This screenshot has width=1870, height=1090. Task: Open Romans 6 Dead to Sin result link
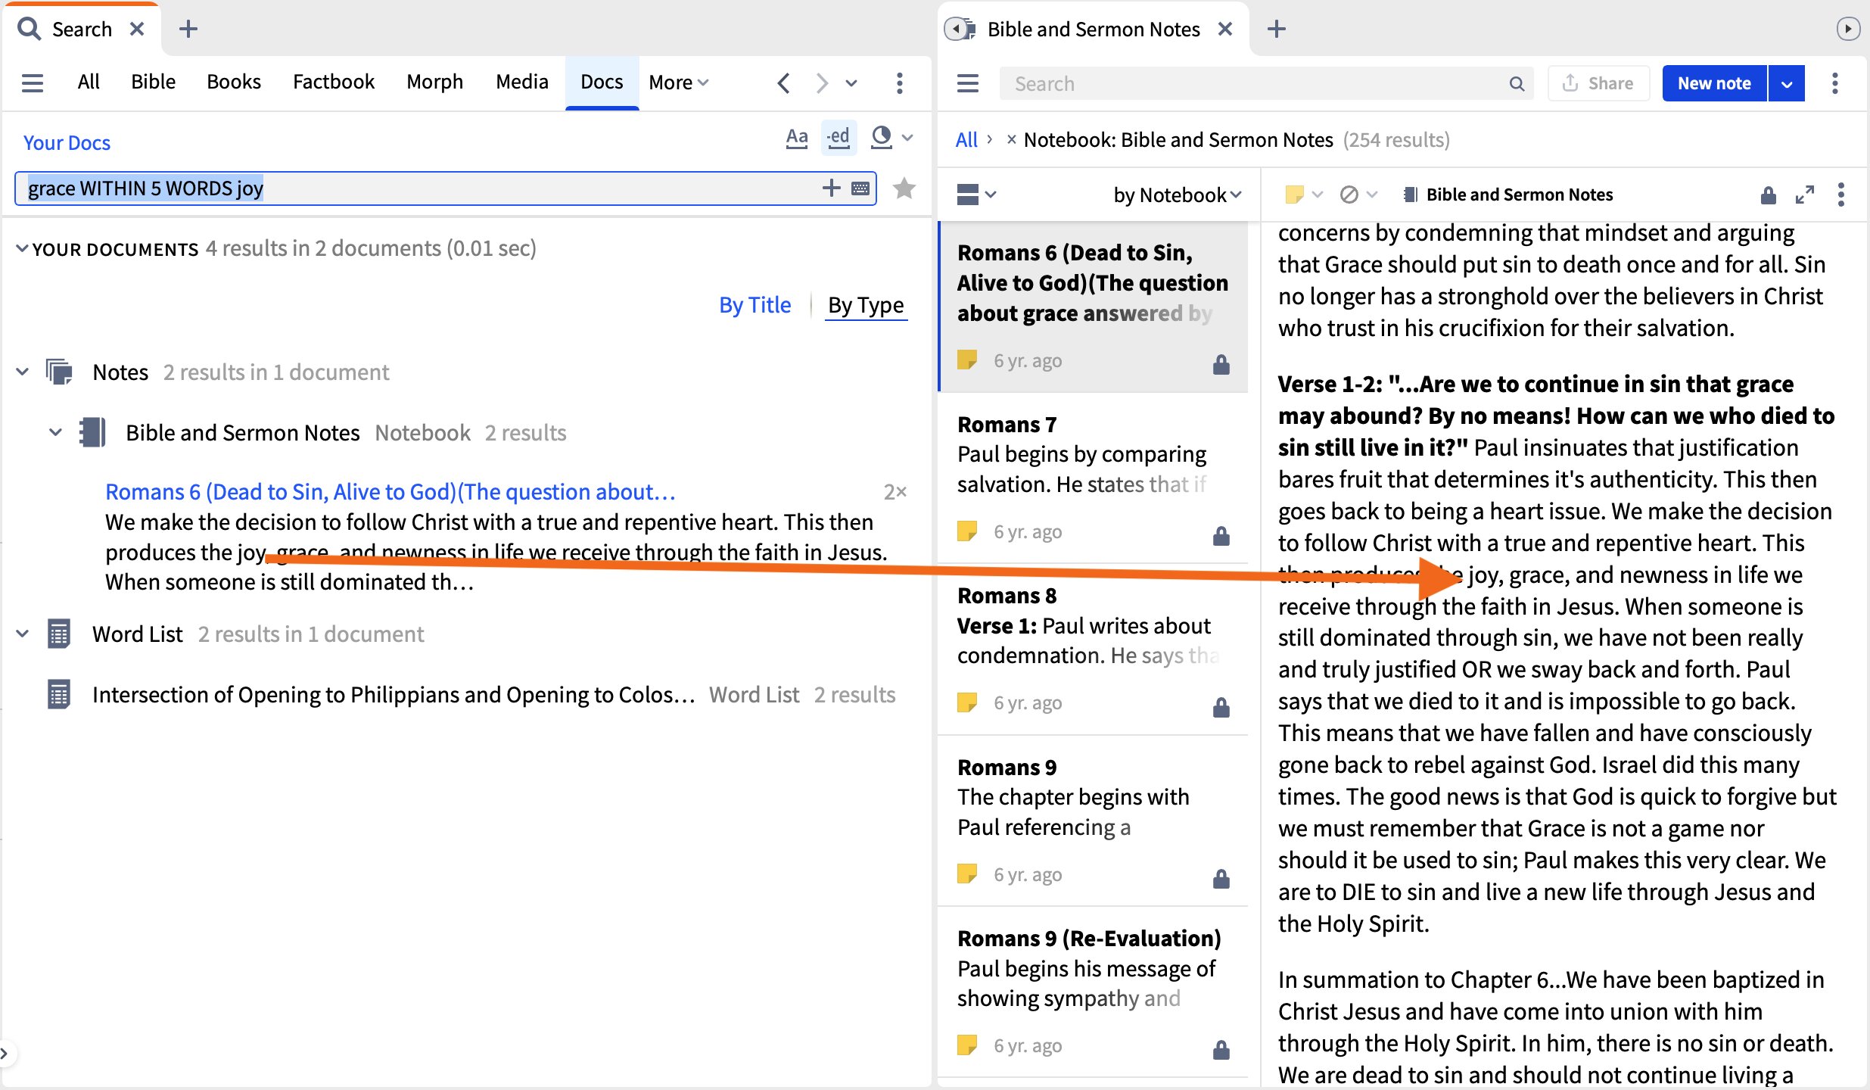(x=390, y=492)
